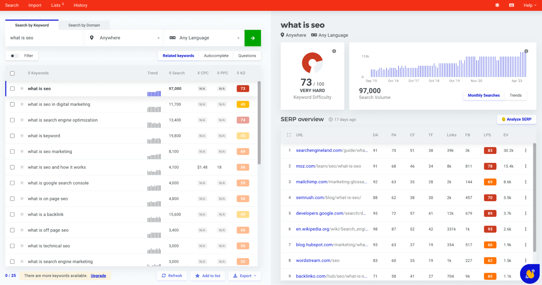Open the keyboard shortcuts icon in top bar
The height and width of the screenshot is (285, 542).
point(511,5)
